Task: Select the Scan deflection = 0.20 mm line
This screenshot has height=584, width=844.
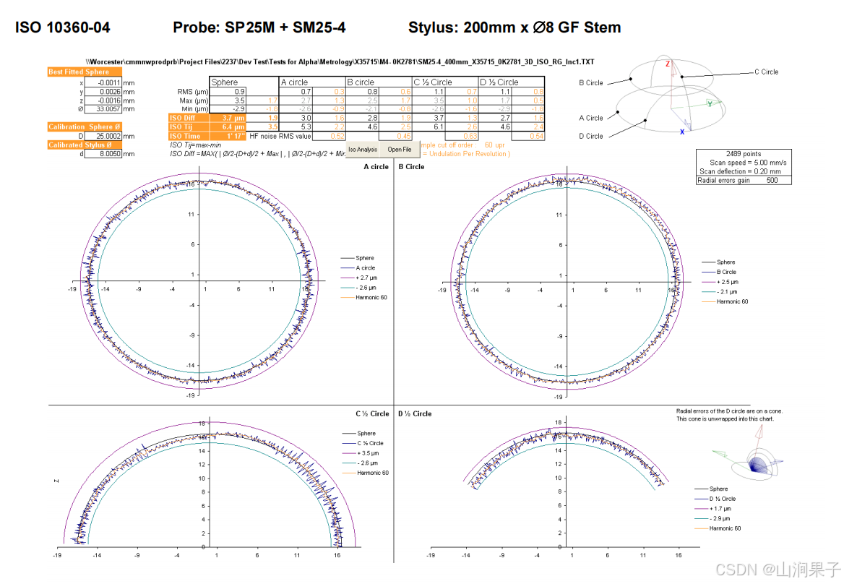Action: (740, 171)
